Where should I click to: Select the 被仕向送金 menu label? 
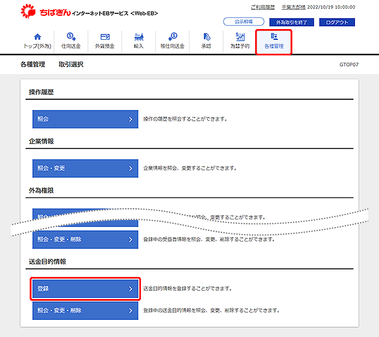172,46
